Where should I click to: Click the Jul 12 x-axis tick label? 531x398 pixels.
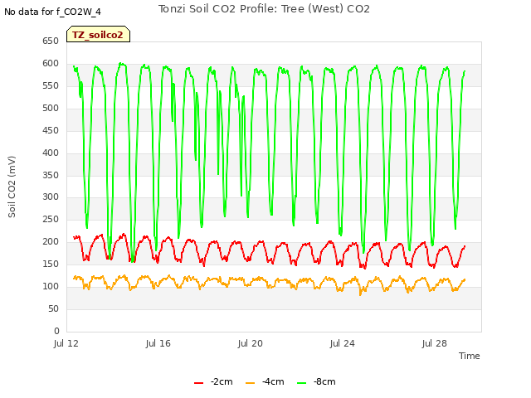(66, 343)
